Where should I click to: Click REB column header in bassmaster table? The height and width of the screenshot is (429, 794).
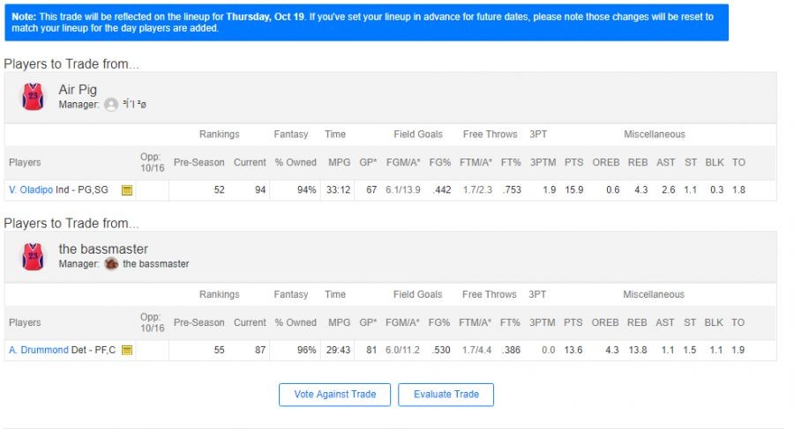(637, 323)
